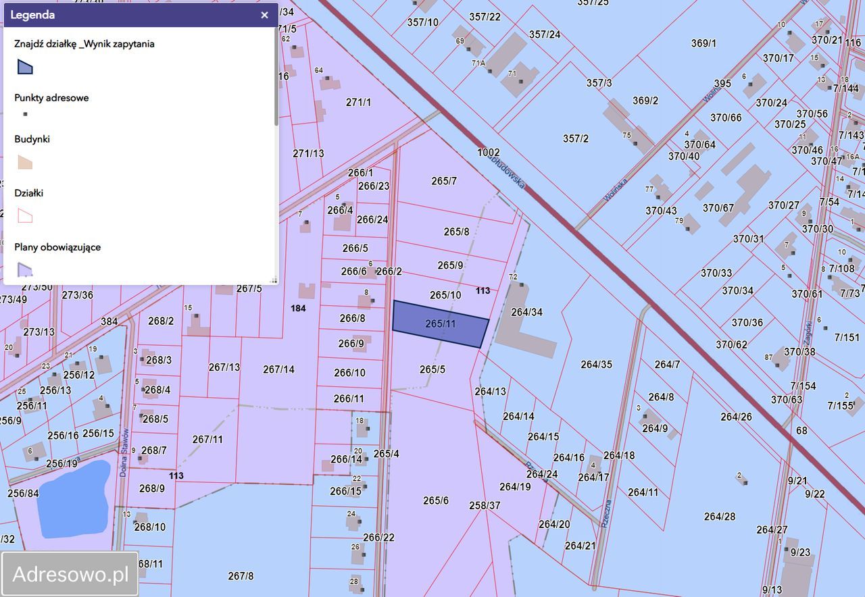Select highlighted parcel 265/11 on map
The height and width of the screenshot is (597, 865).
pyautogui.click(x=441, y=324)
